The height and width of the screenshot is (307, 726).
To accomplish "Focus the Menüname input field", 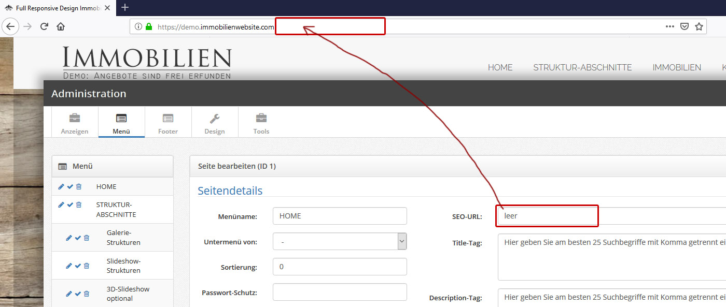I will click(x=340, y=216).
